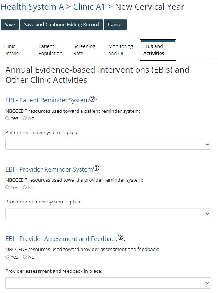Switch to the Patient Population tab

[50, 50]
